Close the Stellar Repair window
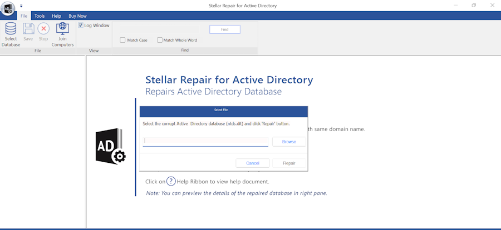This screenshot has width=501, height=230. [492, 6]
